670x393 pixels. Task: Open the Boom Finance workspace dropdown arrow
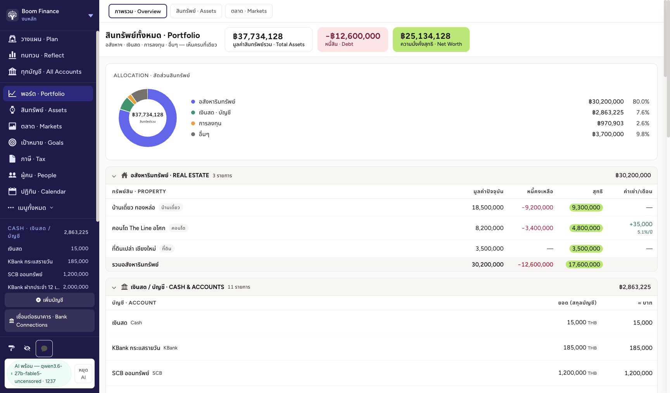(91, 16)
